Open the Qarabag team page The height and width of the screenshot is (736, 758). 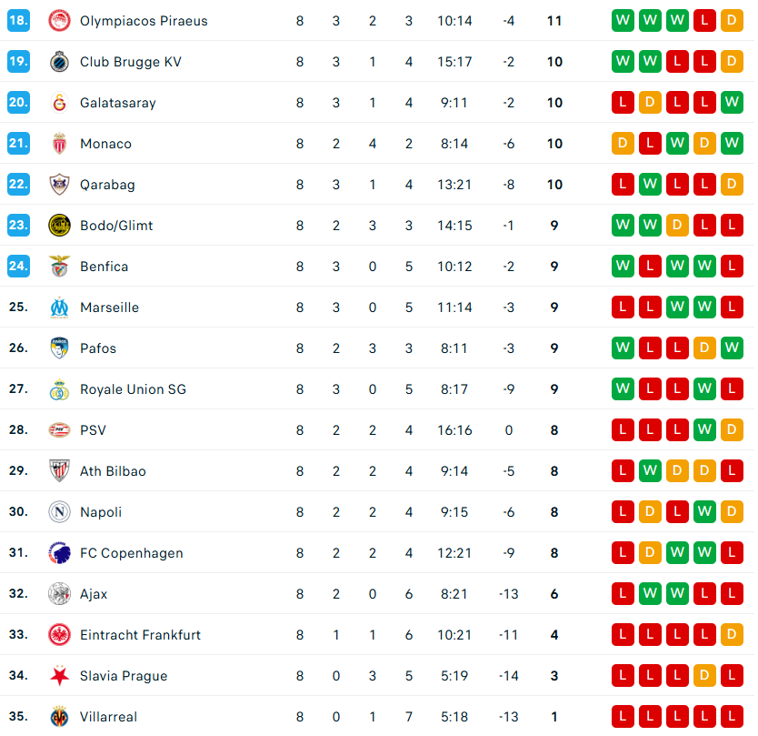pos(107,185)
